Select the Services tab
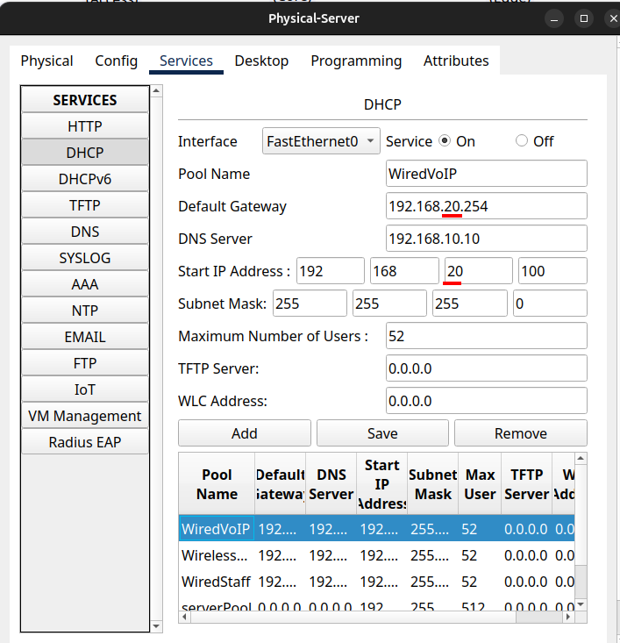This screenshot has width=620, height=643. tap(186, 61)
